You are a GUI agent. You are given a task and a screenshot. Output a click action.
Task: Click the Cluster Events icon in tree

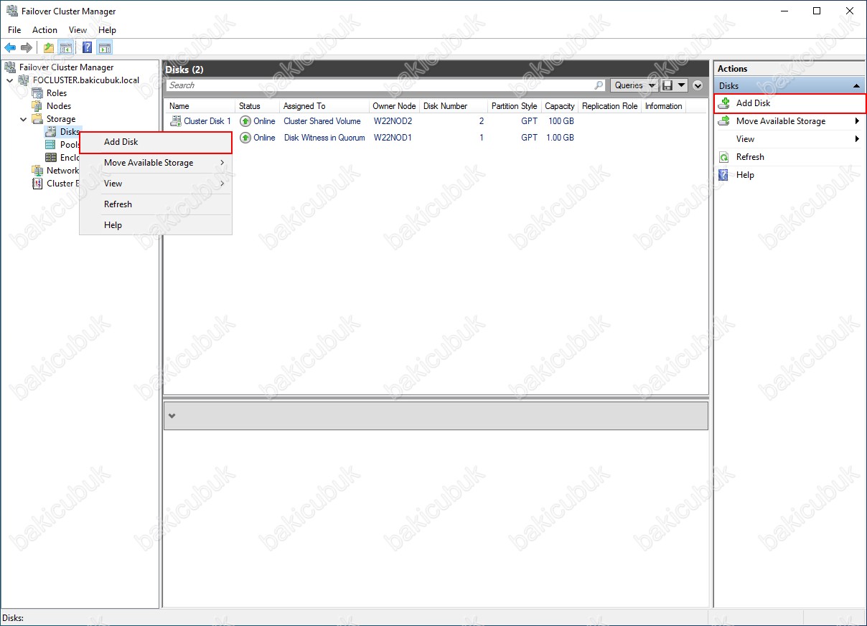37,184
